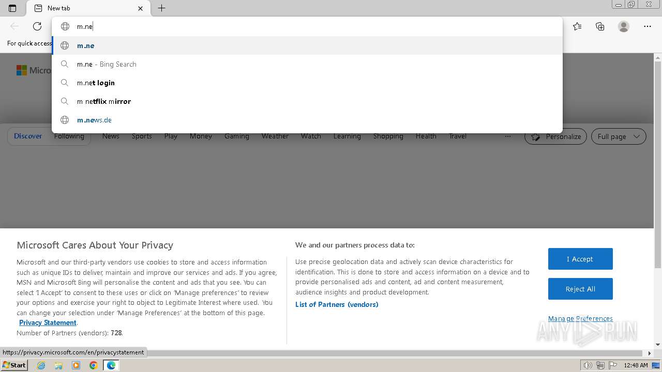Image resolution: width=662 pixels, height=372 pixels.
Task: Open the Gaming category
Action: coord(237,136)
